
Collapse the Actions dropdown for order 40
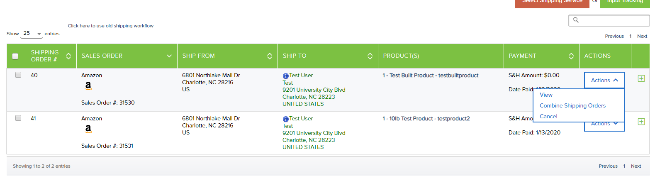(604, 80)
